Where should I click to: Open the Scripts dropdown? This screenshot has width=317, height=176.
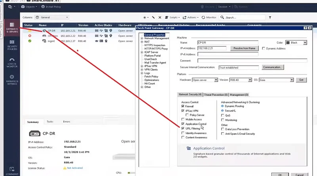(172, 17)
